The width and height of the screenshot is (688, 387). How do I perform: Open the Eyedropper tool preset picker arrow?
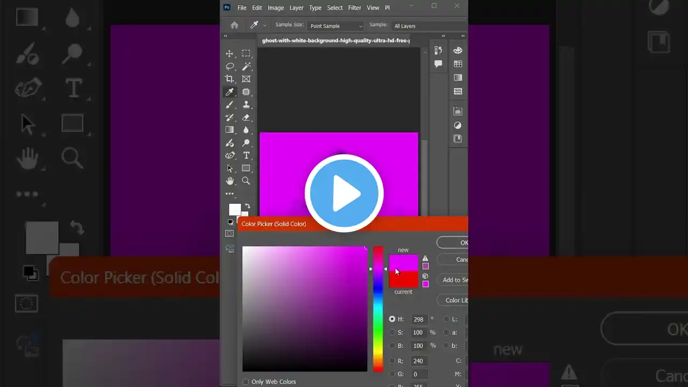[264, 26]
